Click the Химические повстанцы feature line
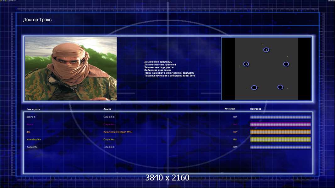335x188 pixels. 158,62
